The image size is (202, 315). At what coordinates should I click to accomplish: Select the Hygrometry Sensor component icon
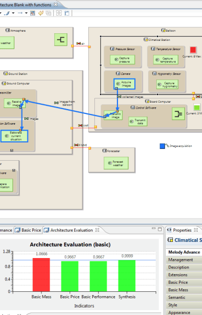[155, 74]
